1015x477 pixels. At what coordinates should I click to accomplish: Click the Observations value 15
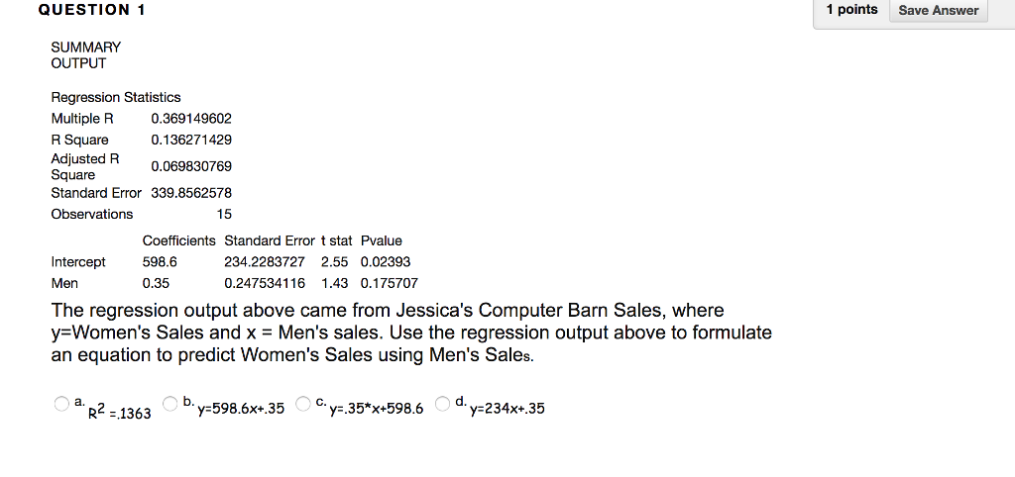(224, 214)
